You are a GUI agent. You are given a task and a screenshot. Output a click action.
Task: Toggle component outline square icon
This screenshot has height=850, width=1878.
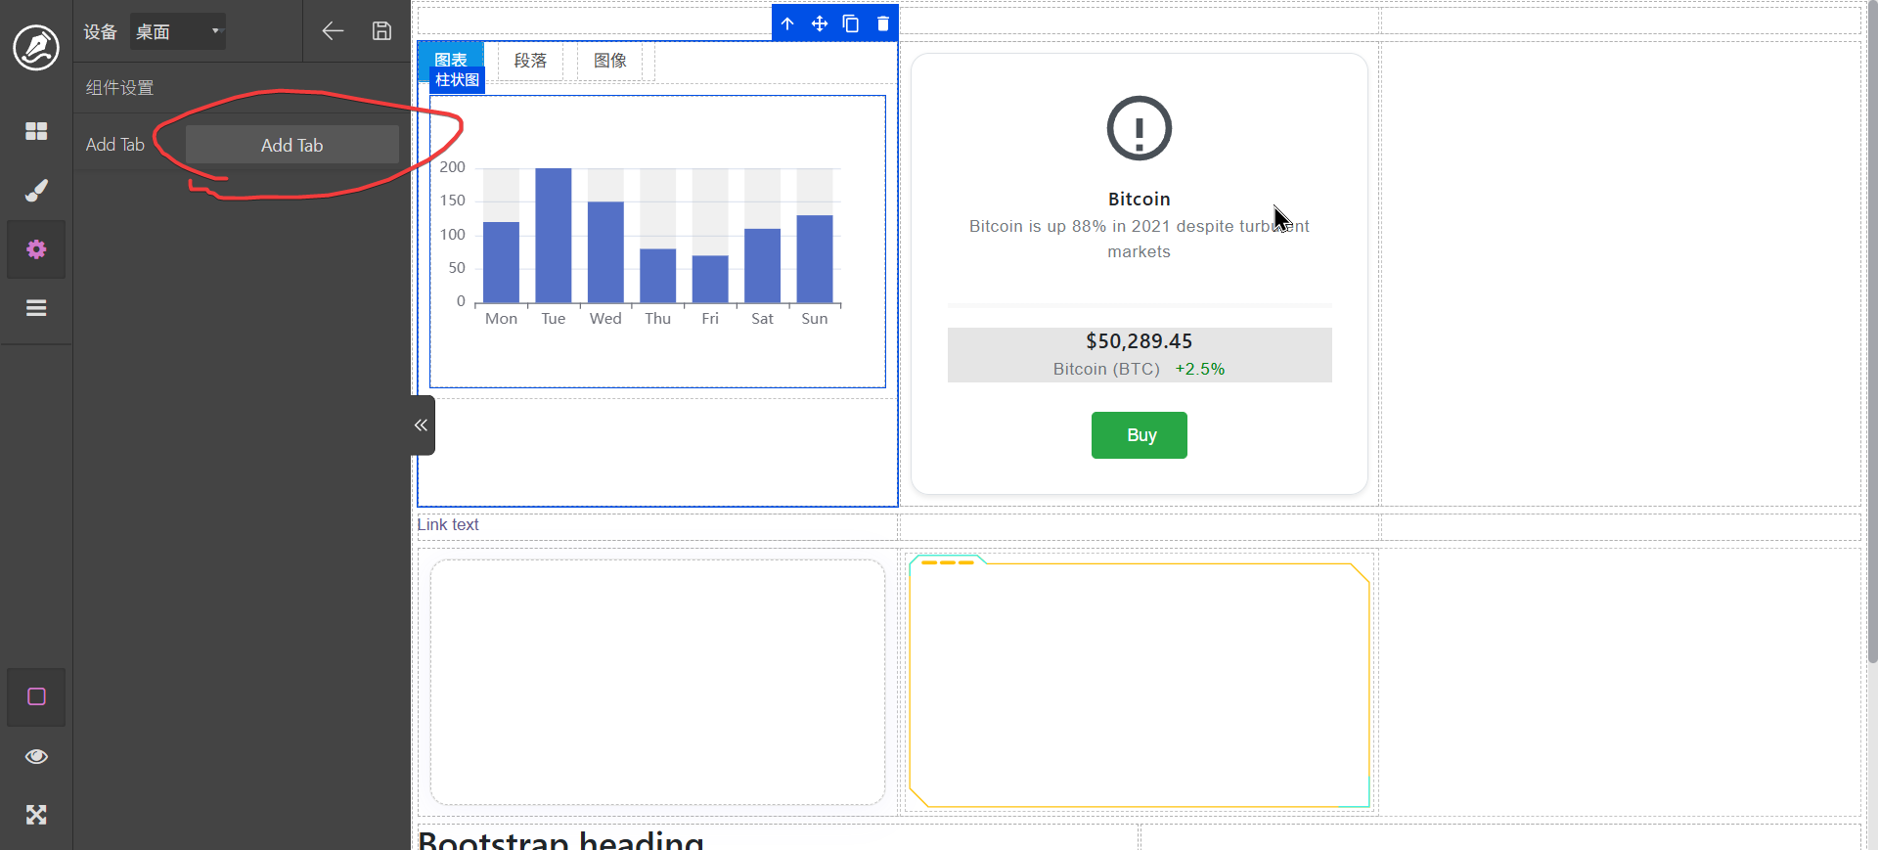[x=36, y=696]
